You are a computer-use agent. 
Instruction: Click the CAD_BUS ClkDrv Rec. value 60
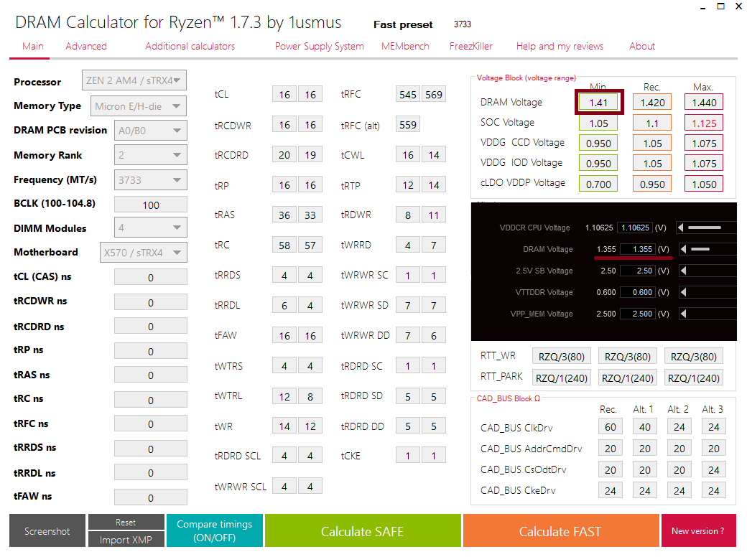[611, 427]
